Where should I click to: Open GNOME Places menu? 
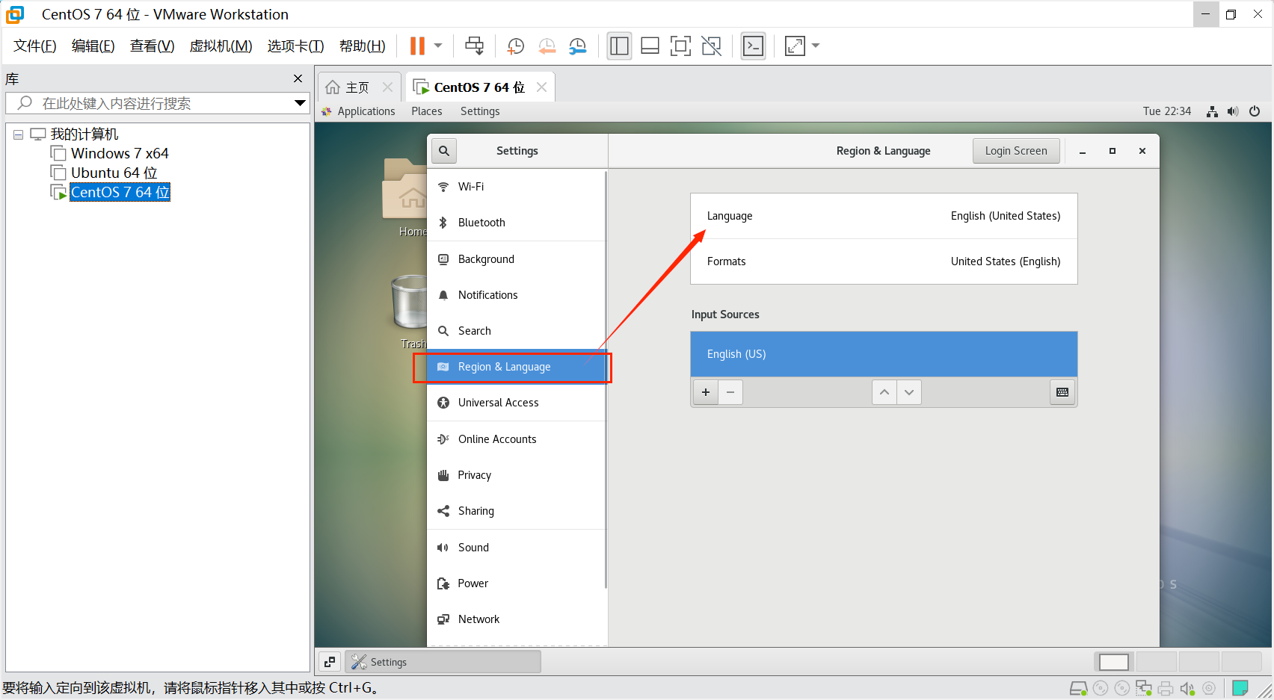click(427, 111)
